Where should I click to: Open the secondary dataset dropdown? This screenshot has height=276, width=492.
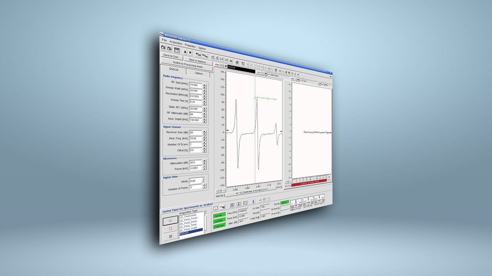(266, 74)
